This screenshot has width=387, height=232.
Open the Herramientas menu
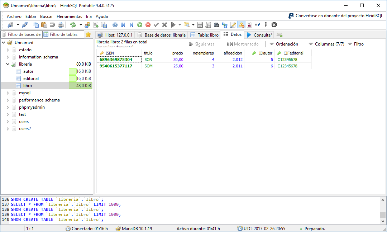(x=69, y=16)
